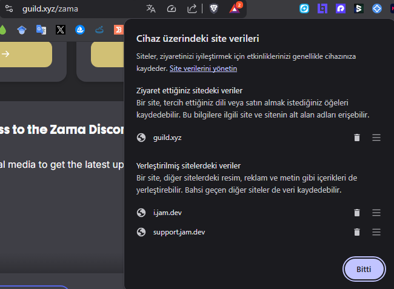This screenshot has height=289, width=394.
Task: Open the blue diamond extension icon
Action: tap(377, 8)
